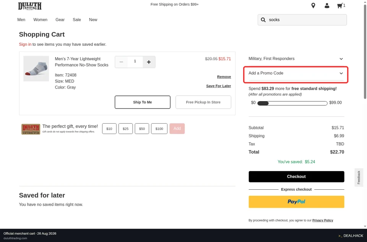
Task: Choose the $10 gift card amount
Action: point(109,129)
